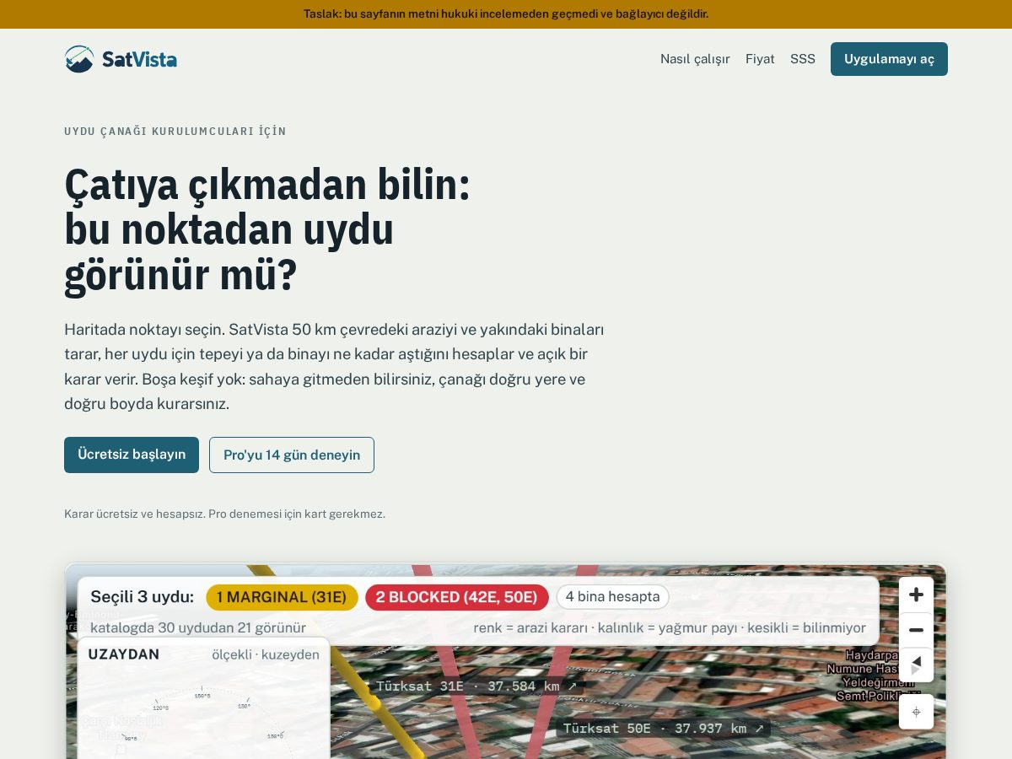The height and width of the screenshot is (759, 1012).
Task: Click the SatVista brand name
Action: 139,59
